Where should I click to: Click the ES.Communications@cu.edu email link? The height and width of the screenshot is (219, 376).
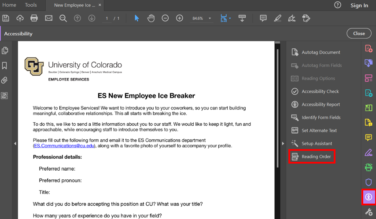(x=64, y=146)
